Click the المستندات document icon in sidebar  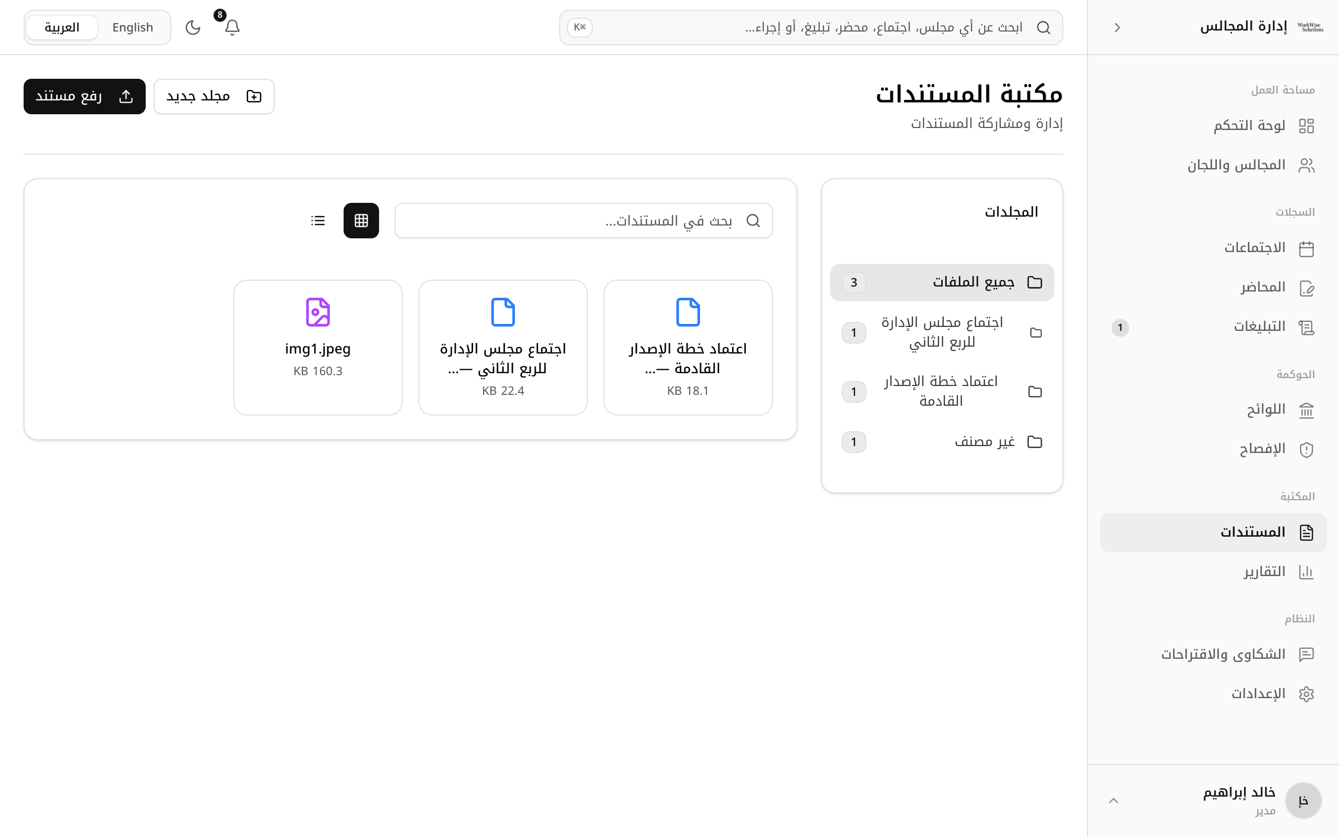(x=1307, y=533)
